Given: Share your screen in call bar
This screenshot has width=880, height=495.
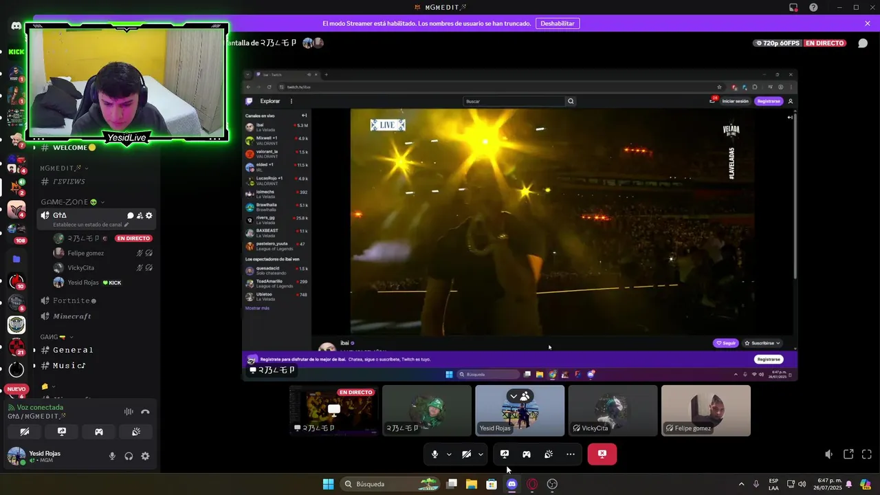Looking at the screenshot, I should tap(505, 454).
